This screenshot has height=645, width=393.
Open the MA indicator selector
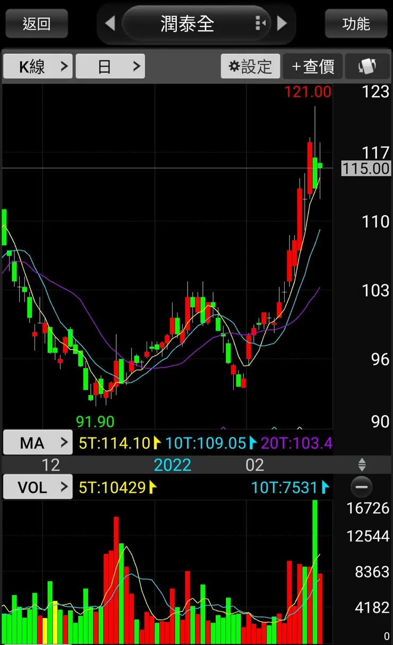coord(38,442)
